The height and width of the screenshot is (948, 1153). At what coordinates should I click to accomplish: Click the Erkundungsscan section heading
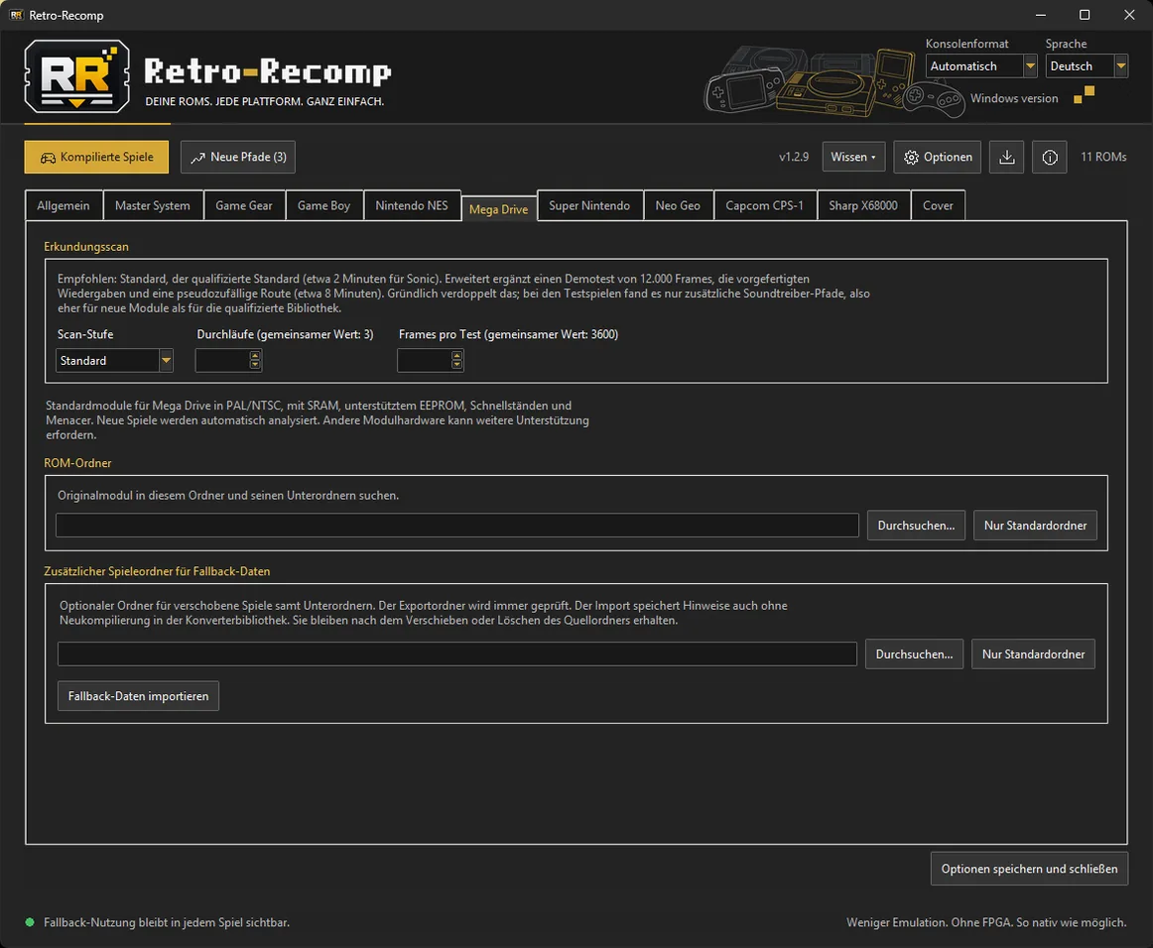pos(86,246)
